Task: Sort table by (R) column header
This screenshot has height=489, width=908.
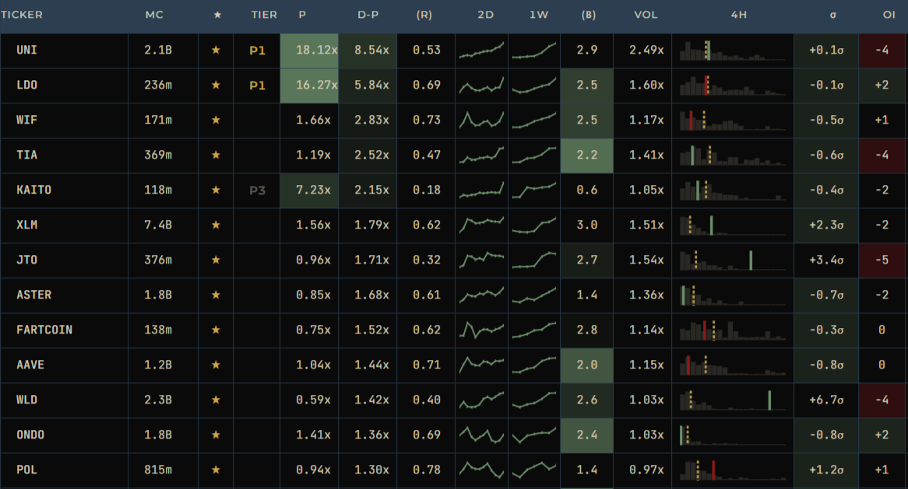Action: point(424,15)
